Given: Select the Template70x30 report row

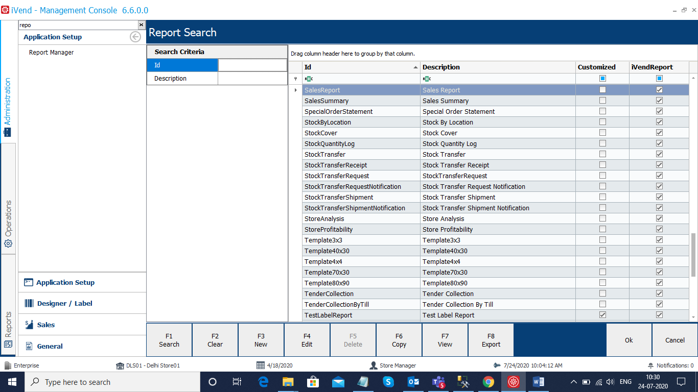Looking at the screenshot, I should (495, 272).
